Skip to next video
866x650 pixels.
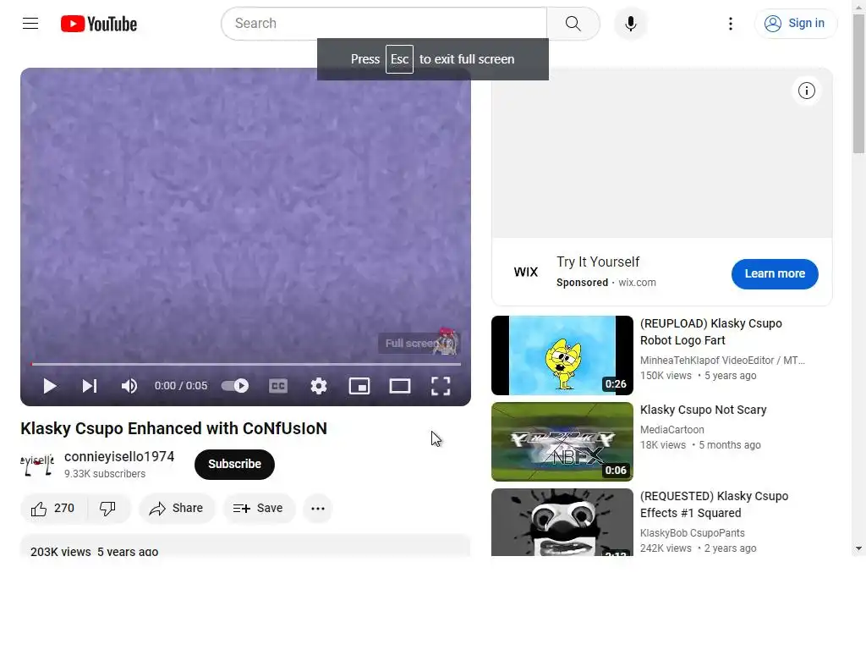(90, 386)
